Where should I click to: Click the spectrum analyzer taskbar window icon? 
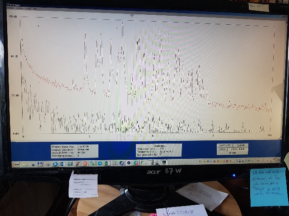150,162
